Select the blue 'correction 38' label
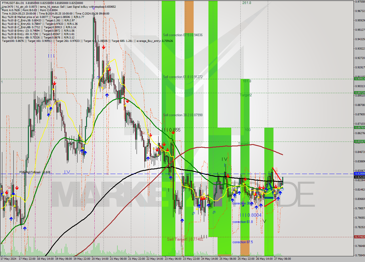Image resolution: width=365 pixels, height=262 pixels. pyautogui.click(x=242, y=203)
